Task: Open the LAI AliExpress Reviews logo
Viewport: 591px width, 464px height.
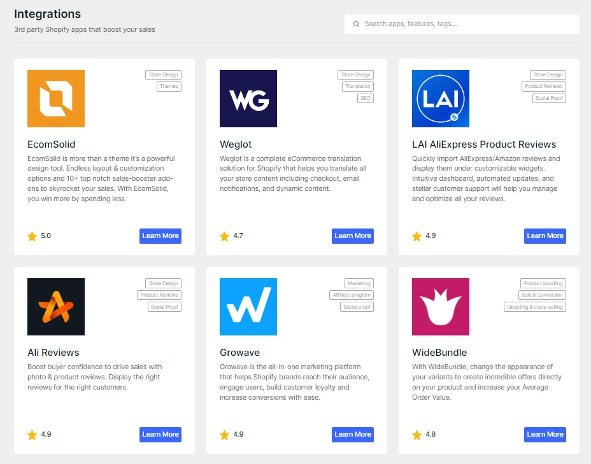Action: click(441, 99)
